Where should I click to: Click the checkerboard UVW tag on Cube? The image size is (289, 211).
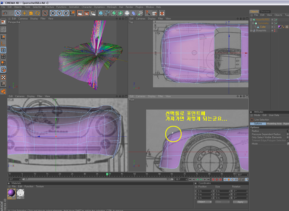pyautogui.click(x=287, y=27)
